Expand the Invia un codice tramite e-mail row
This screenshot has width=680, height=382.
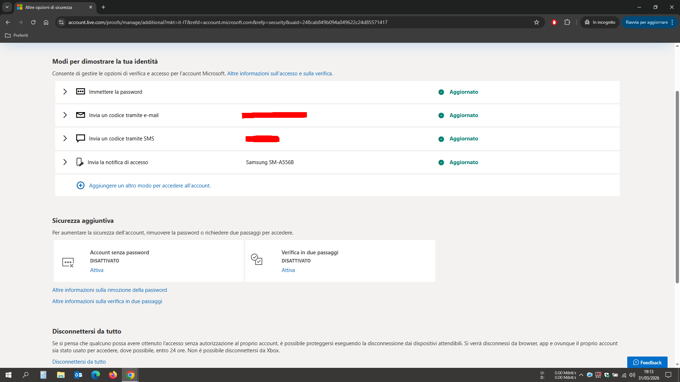tap(65, 115)
